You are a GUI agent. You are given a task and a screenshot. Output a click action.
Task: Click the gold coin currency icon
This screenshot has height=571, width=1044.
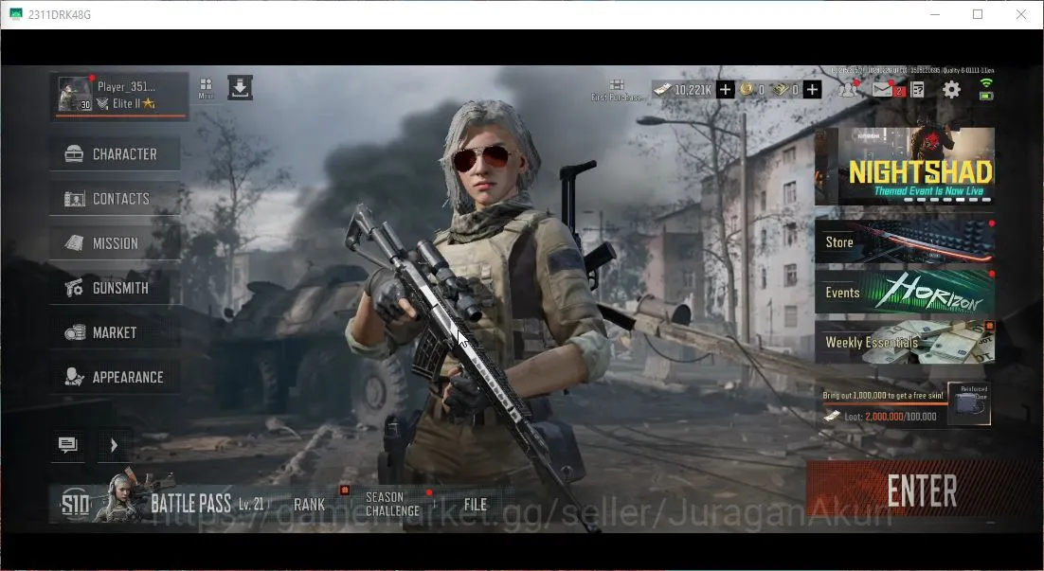[x=747, y=89]
